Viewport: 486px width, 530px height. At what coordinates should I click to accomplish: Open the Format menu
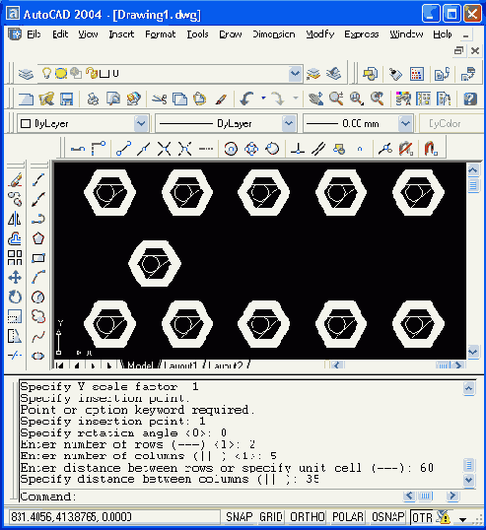click(x=161, y=34)
